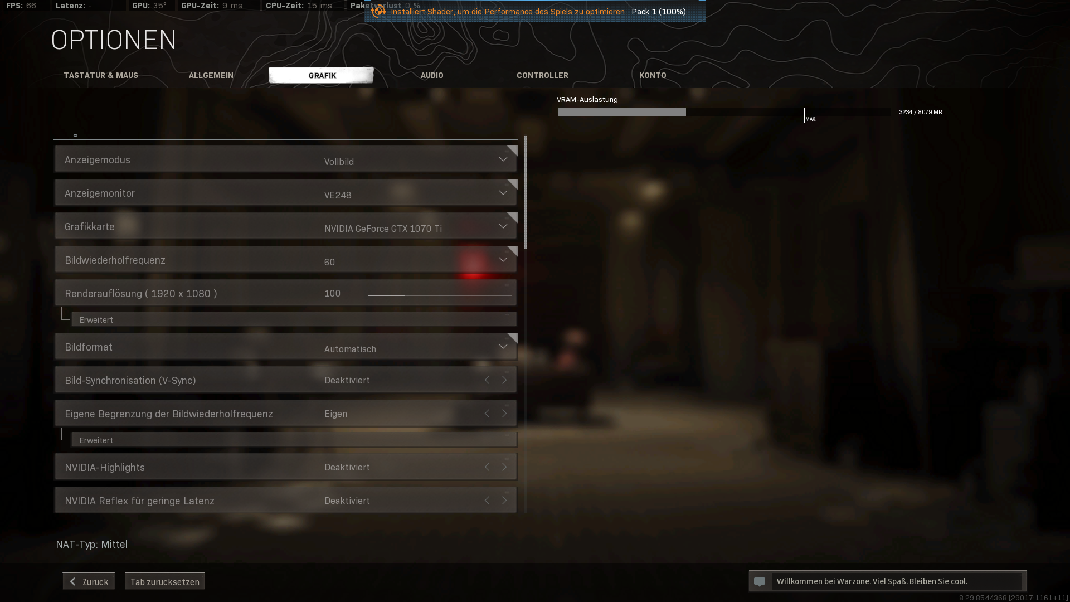Expand the Grafikkarte dropdown
The image size is (1070, 602).
pos(503,226)
